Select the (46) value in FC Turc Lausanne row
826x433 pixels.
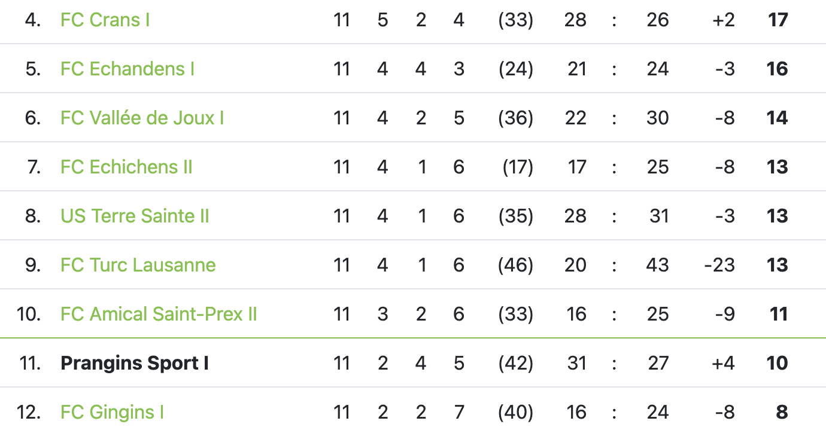(x=515, y=265)
